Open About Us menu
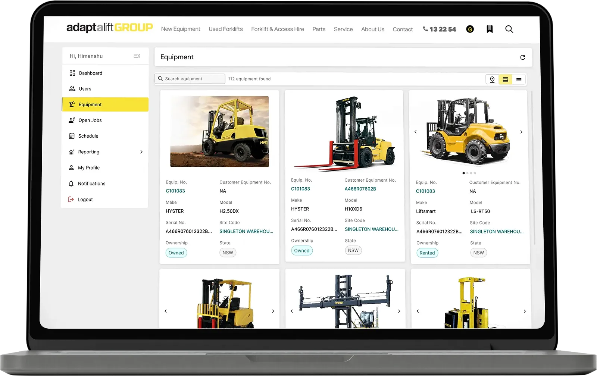This screenshot has width=597, height=376. click(373, 29)
